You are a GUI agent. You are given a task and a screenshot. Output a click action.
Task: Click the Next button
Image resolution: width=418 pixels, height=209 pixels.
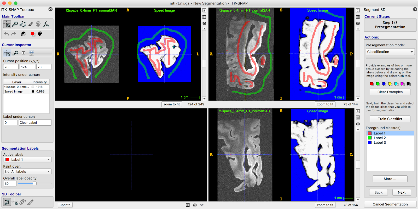pos(402,192)
